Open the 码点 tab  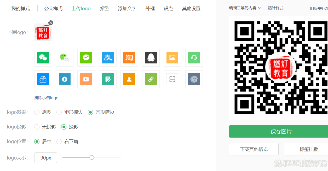click(x=168, y=9)
